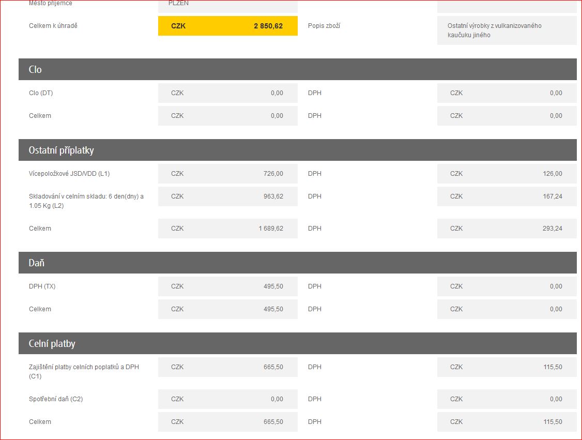582x440 pixels.
Task: Select the Daň section header bar
Action: [x=297, y=263]
